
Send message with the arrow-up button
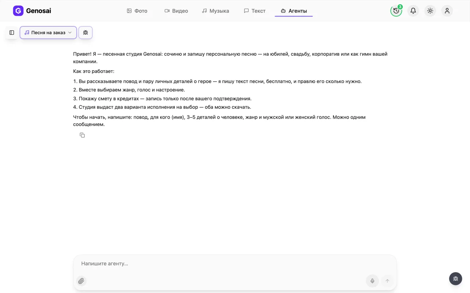point(387,281)
